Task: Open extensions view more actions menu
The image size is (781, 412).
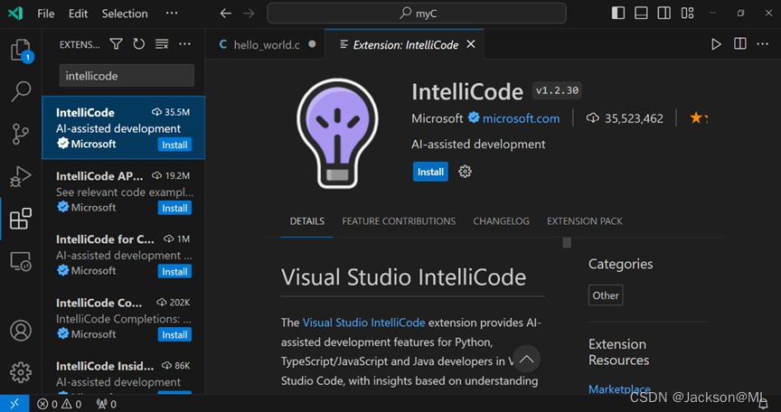Action: (x=184, y=44)
